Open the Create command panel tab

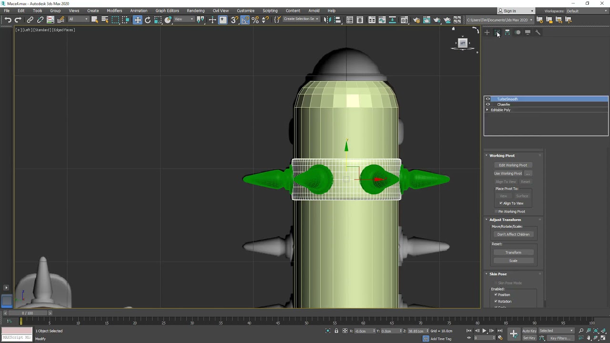[487, 32]
